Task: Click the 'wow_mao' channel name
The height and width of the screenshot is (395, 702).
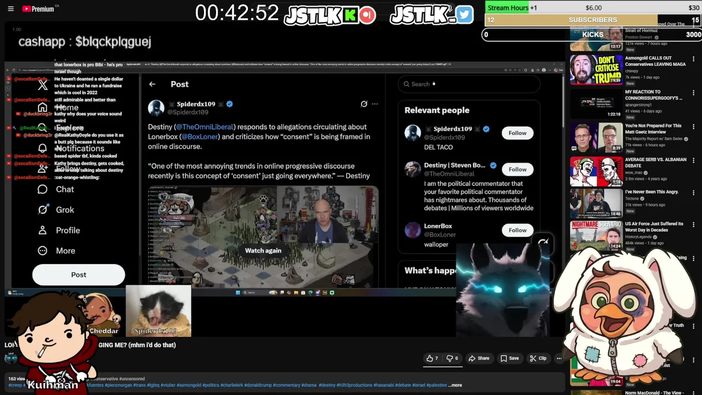Action: coord(635,172)
